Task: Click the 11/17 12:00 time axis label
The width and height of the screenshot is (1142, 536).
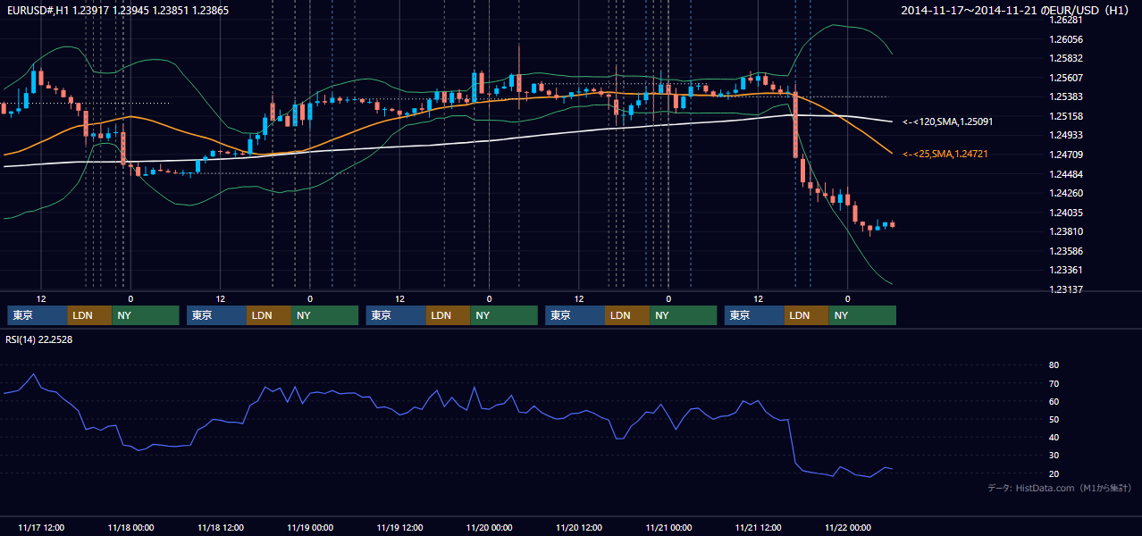Action: pyautogui.click(x=40, y=527)
